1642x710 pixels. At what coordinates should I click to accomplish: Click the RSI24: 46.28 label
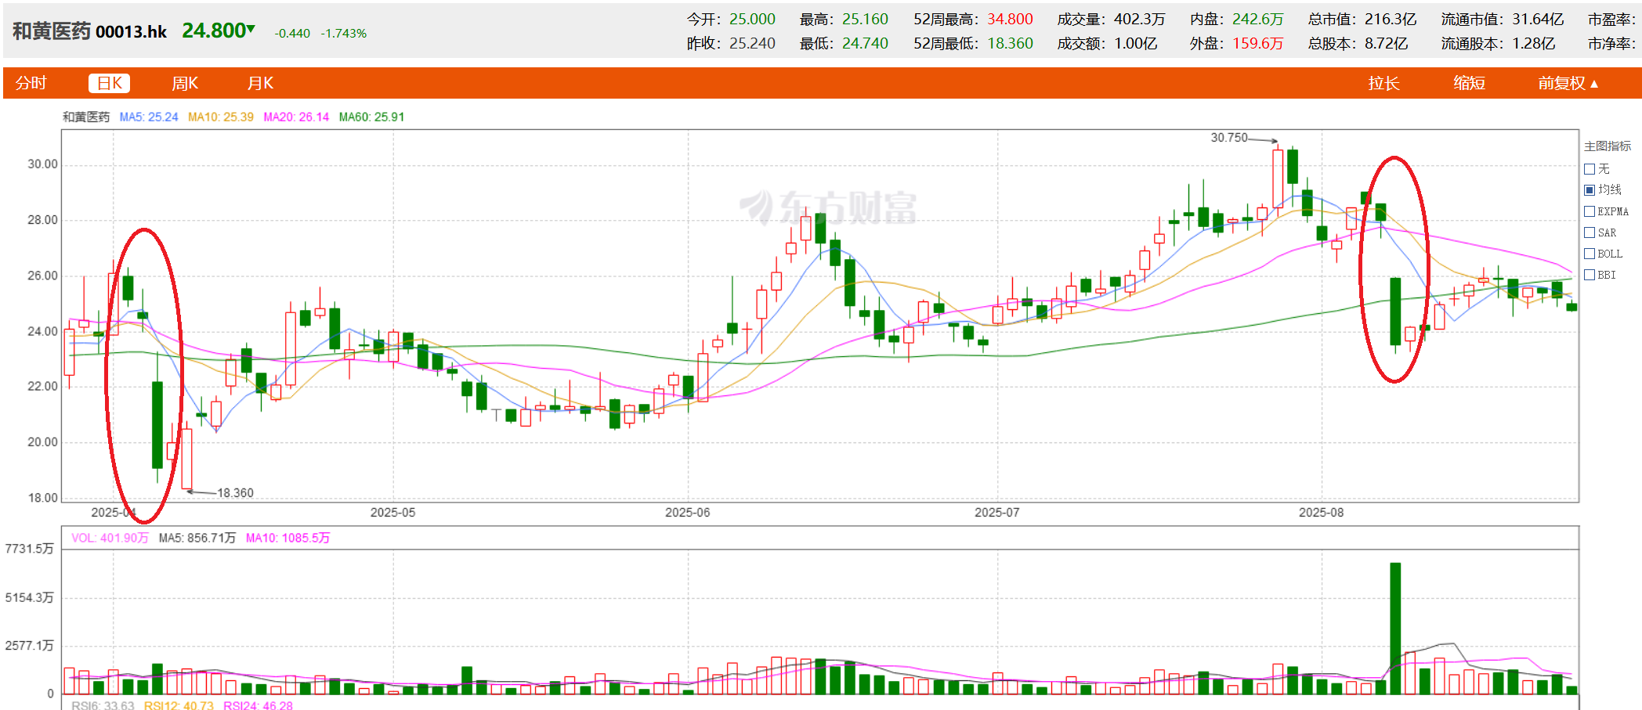[258, 705]
